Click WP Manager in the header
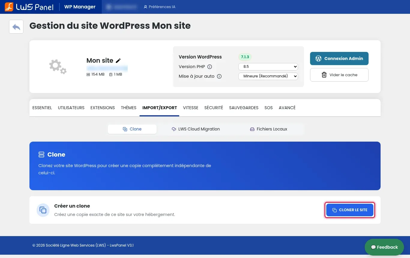 [x=80, y=7]
